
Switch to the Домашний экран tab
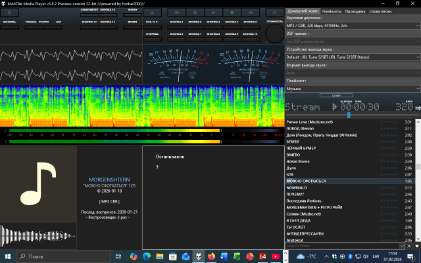(x=303, y=11)
